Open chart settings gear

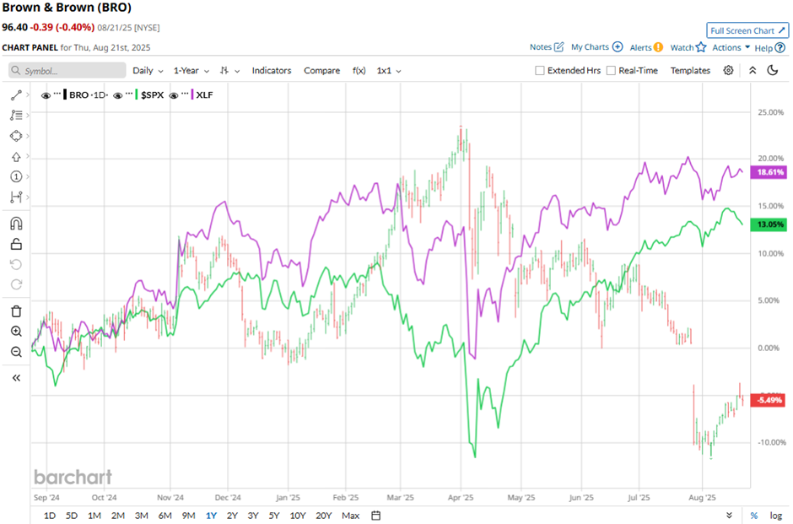(728, 70)
